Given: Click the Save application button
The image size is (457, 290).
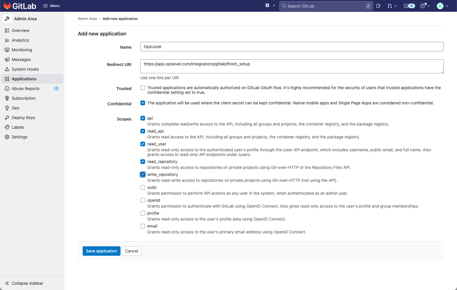Looking at the screenshot, I should 101,251.
